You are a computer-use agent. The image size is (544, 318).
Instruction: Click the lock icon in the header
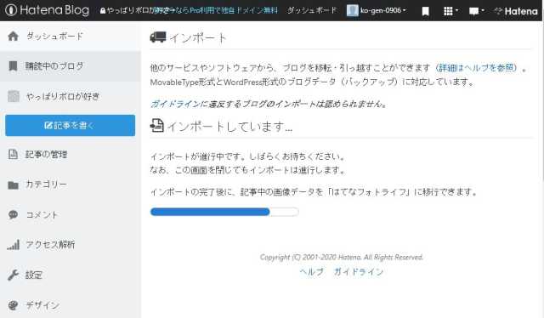(x=103, y=11)
